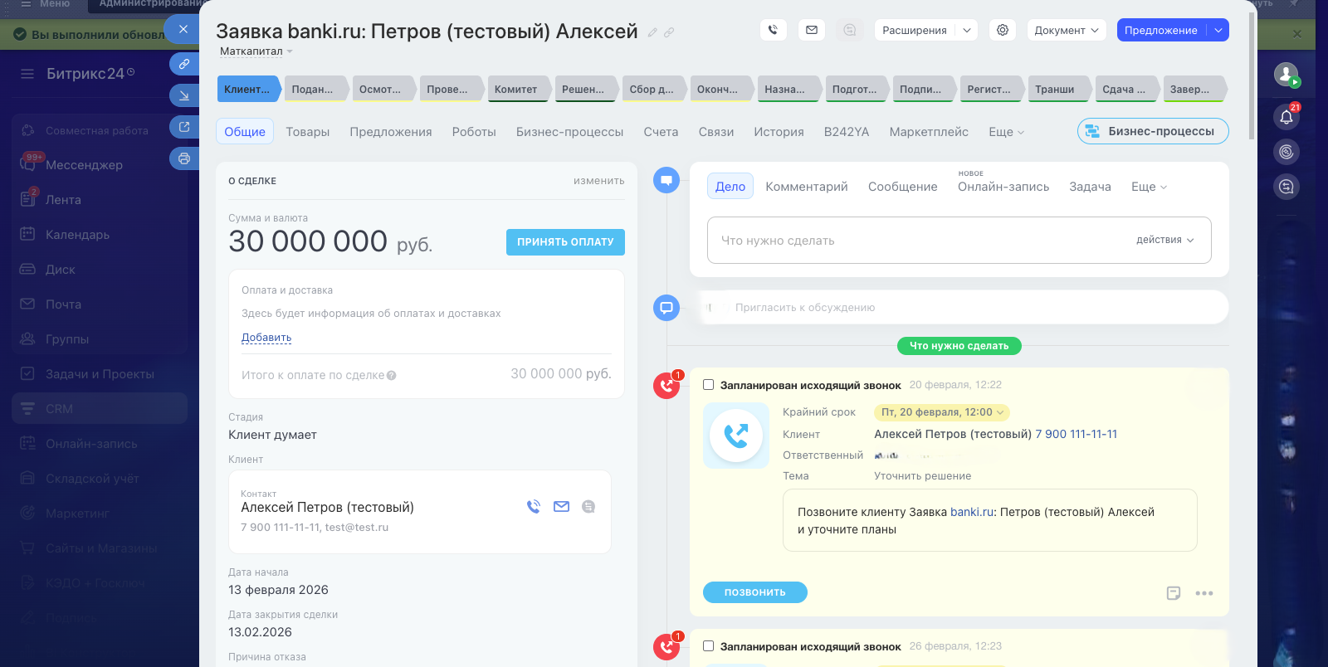Open the notifications bell icon
Viewport: 1328px width, 667px height.
(x=1286, y=117)
